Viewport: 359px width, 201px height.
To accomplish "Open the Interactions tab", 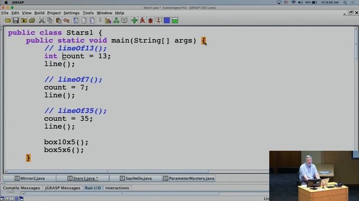I will click(x=117, y=188).
